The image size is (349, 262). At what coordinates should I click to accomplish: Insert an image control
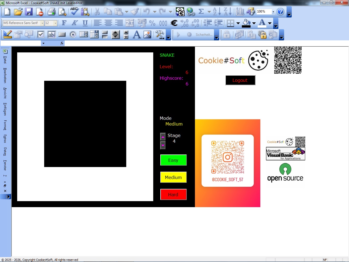147,35
